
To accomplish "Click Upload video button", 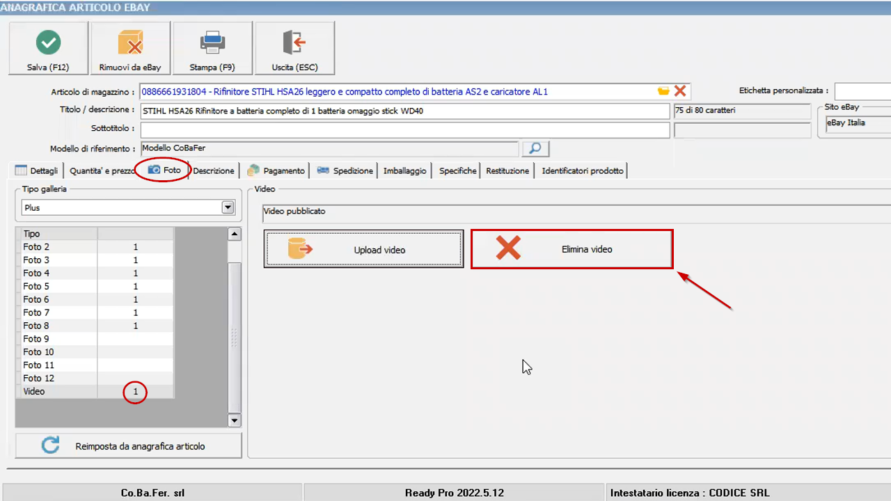I will coord(363,249).
